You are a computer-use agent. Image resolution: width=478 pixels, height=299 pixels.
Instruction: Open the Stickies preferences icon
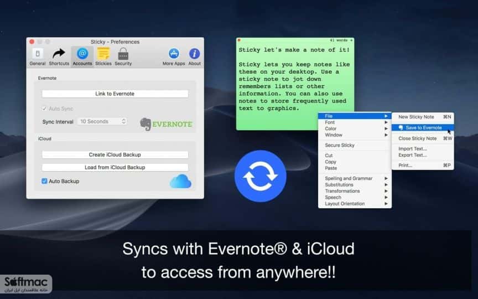pyautogui.click(x=103, y=54)
